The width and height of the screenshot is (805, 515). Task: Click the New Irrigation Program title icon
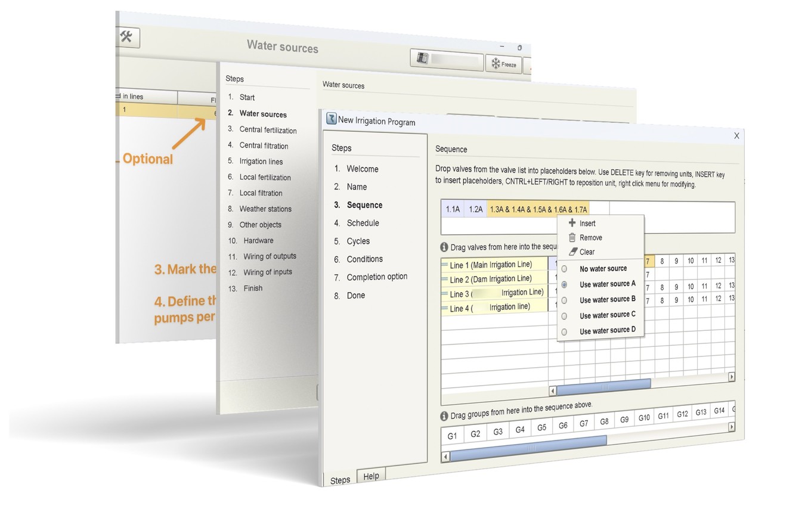[332, 119]
